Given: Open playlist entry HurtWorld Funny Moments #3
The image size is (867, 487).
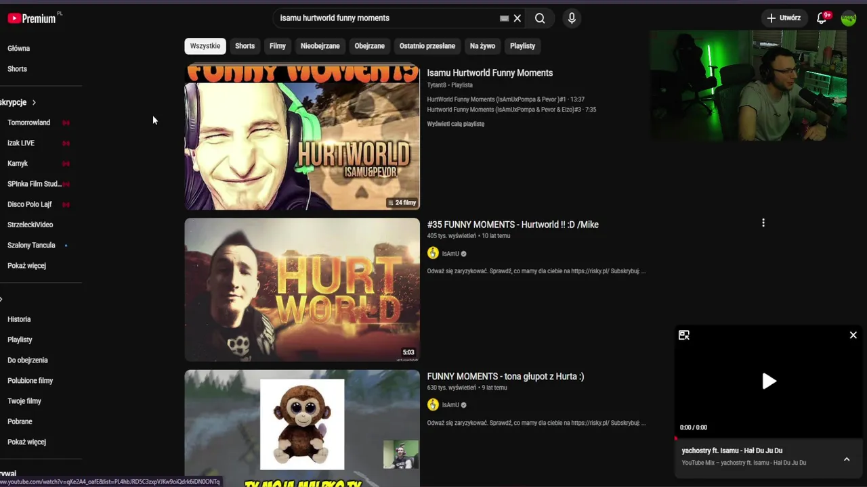Looking at the screenshot, I should pyautogui.click(x=511, y=110).
